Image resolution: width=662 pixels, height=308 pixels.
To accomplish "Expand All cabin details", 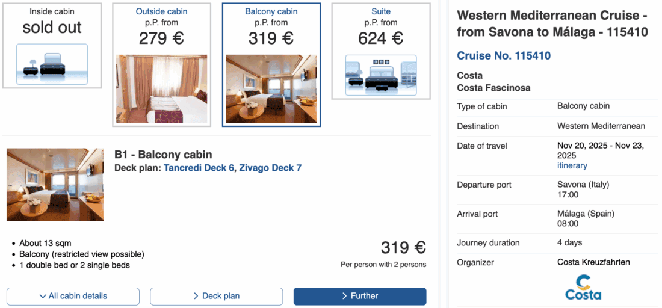I will 73,296.
